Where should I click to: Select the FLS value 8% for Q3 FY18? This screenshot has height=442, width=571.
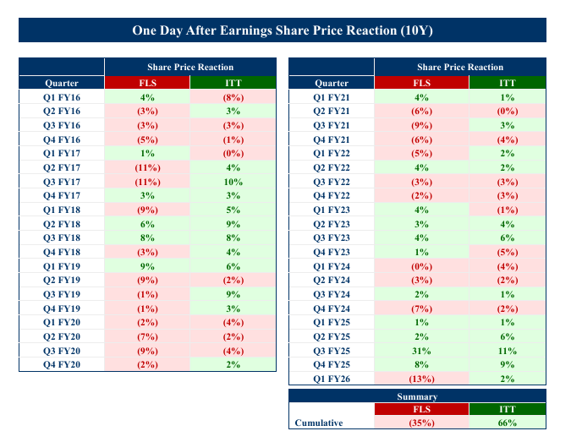click(x=147, y=237)
